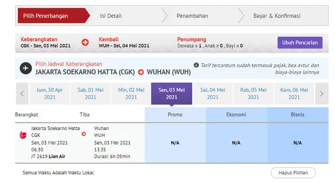Click Dewasa x 1 passenger text
This screenshot has height=188, width=335.
pyautogui.click(x=189, y=46)
